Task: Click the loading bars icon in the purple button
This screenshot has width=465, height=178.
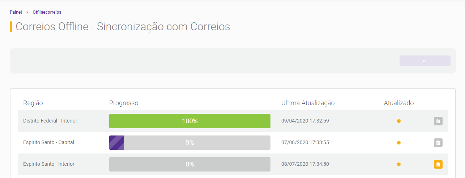Action: point(425,61)
